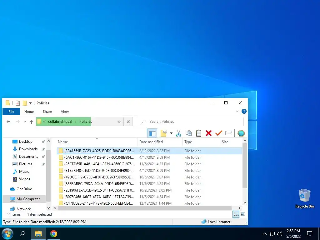320x240 pixels.
Task: Click the Policies breadcrumb in address bar
Action: pos(86,122)
